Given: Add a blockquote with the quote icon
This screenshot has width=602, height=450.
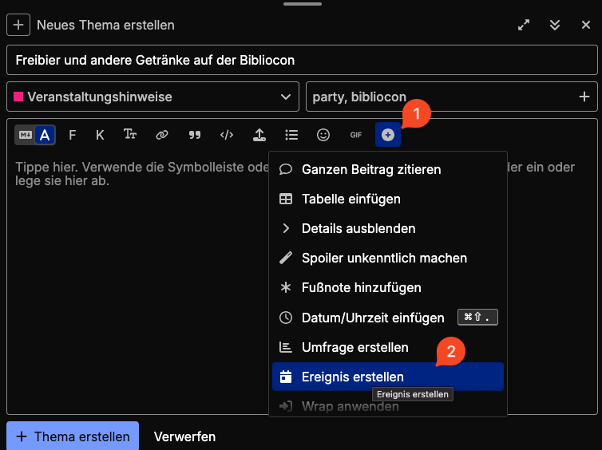Looking at the screenshot, I should (194, 135).
